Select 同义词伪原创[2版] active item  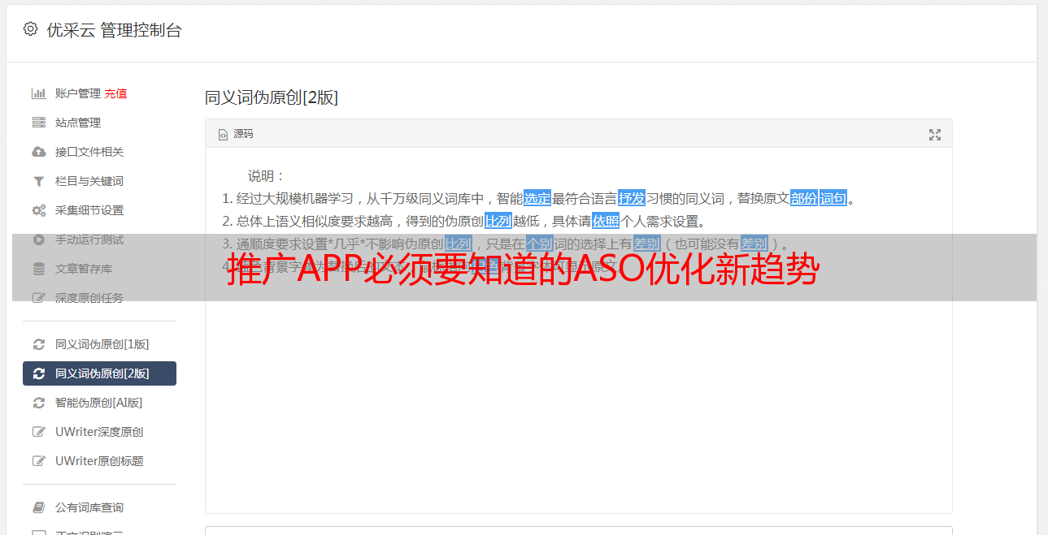coord(99,373)
